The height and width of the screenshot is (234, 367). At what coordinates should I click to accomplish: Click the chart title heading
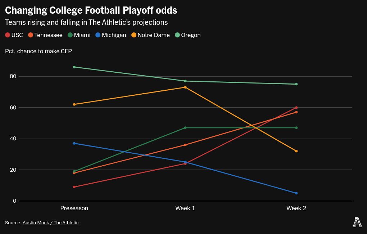pos(91,10)
